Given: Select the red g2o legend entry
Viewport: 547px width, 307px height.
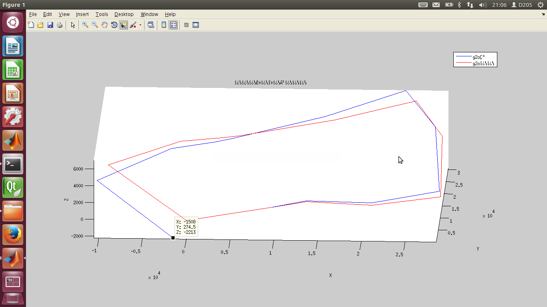Looking at the screenshot, I should (475, 63).
